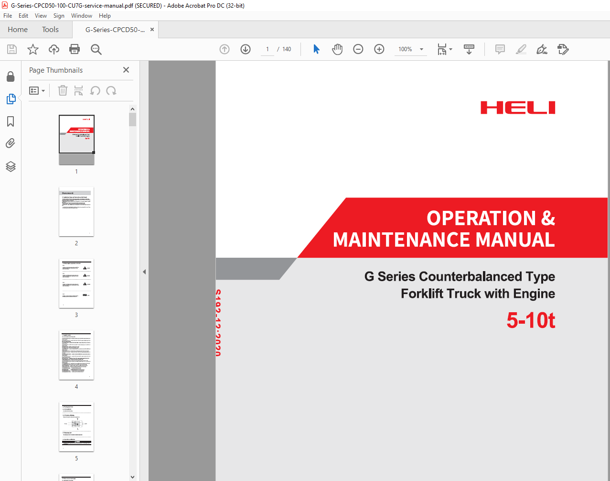Screen dimensions: 610x481
Task: Add the document to starred files
Action: [x=33, y=49]
